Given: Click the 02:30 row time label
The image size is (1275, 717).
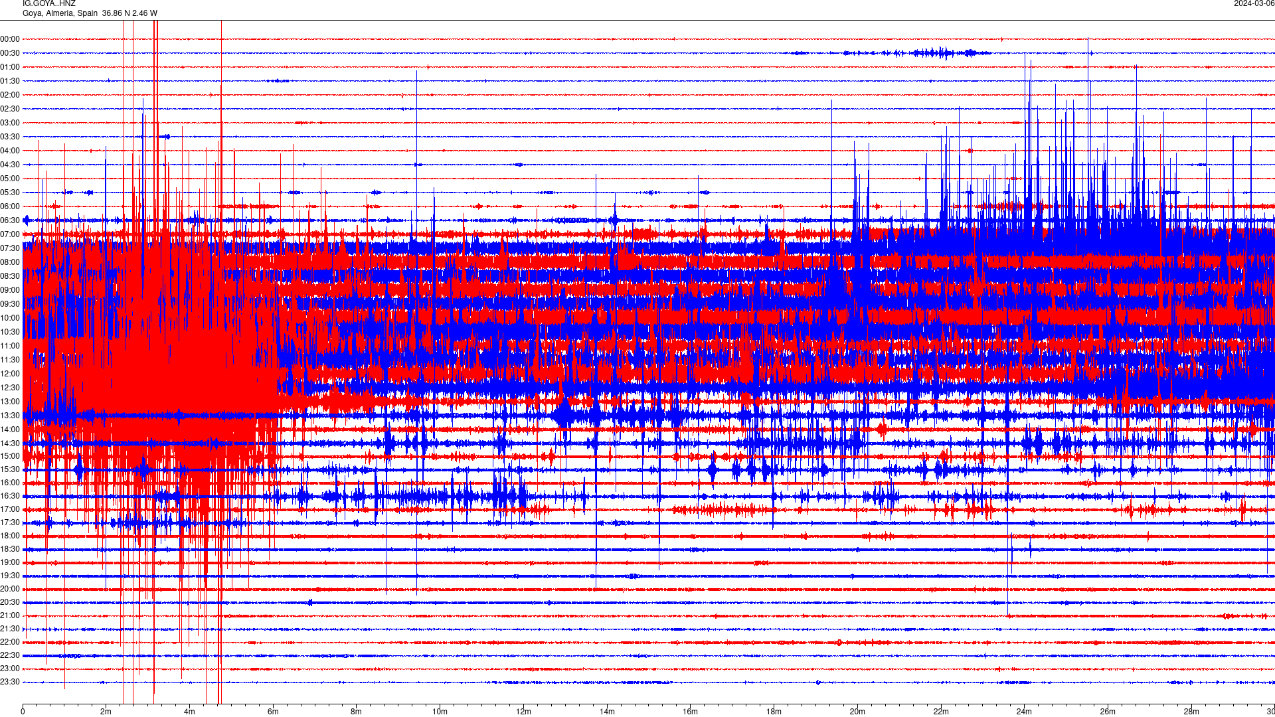Looking at the screenshot, I should point(10,109).
